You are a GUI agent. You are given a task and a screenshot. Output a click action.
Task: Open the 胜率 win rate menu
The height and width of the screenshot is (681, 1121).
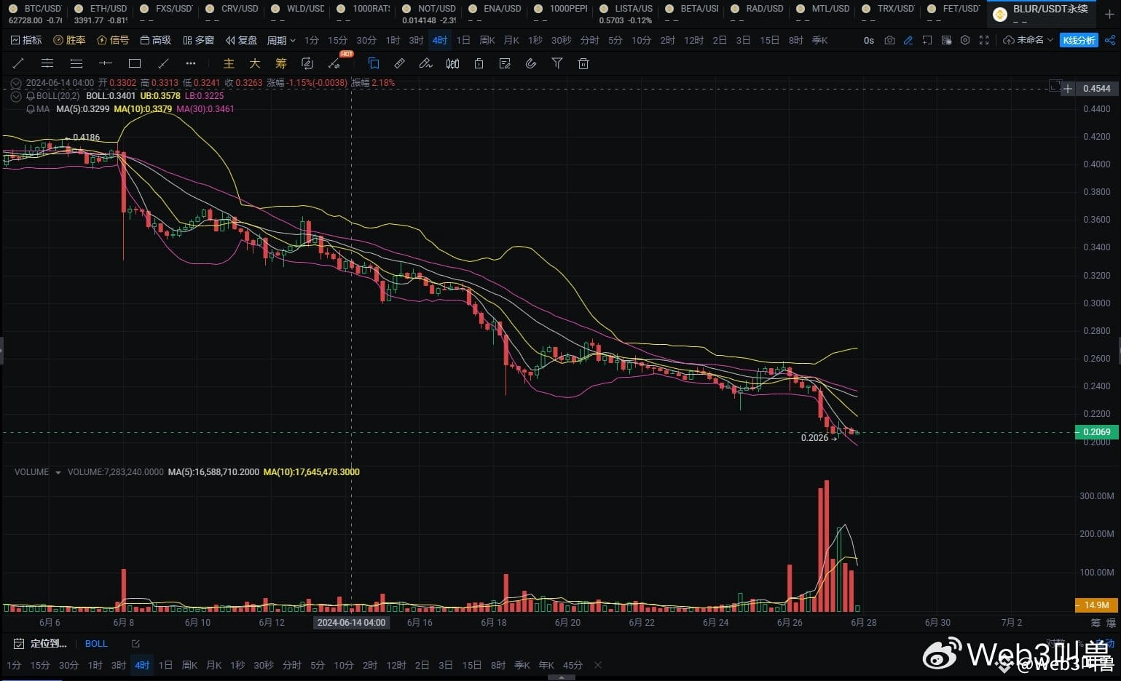pos(70,40)
